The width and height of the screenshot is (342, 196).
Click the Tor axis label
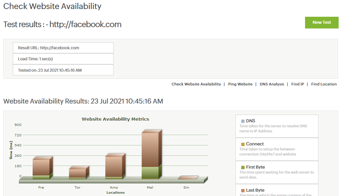coord(77,188)
